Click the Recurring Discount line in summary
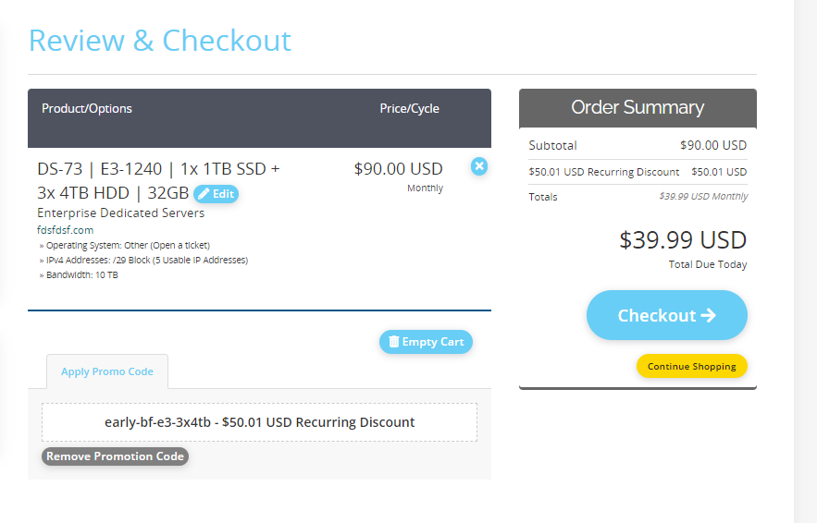 coord(638,172)
